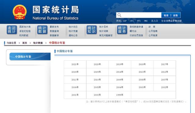
Task: Open the 2006年 yearbook
Action: point(75,87)
